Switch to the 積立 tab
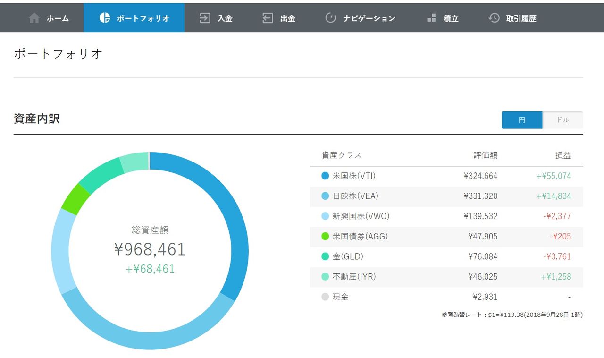 (442, 17)
